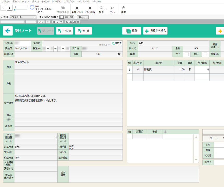Click the current record number field
The height and width of the screenshot is (187, 224).
[x=21, y=7]
